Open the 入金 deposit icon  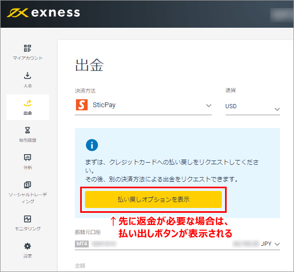(x=28, y=76)
